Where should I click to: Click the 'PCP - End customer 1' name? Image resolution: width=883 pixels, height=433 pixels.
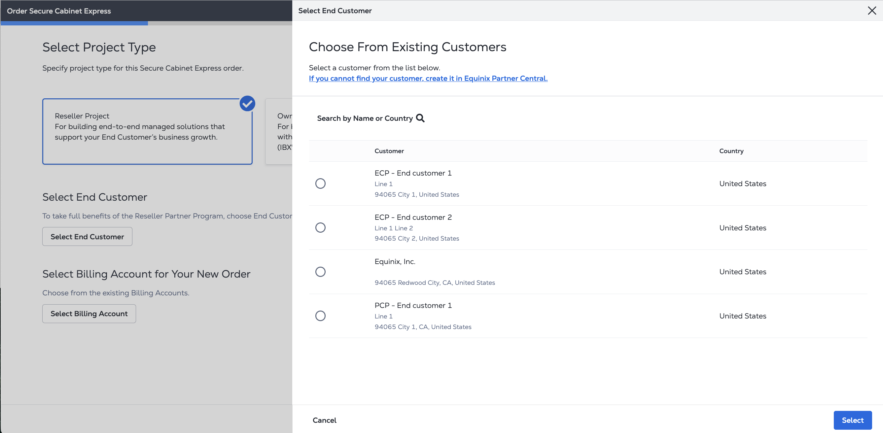413,305
